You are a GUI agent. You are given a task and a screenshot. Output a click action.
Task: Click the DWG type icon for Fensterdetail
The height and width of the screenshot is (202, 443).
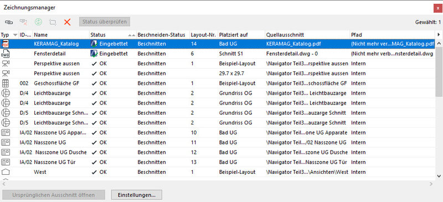6,54
